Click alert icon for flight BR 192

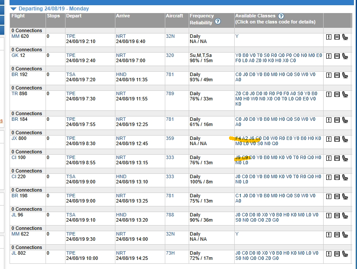(x=329, y=75)
